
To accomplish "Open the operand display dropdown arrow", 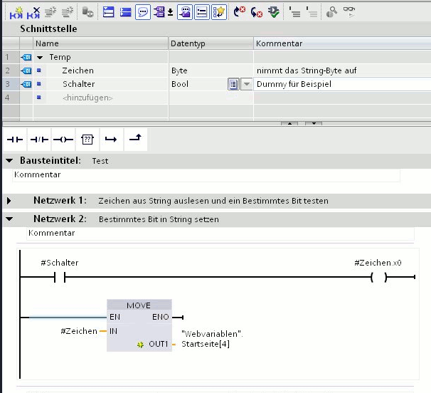I will (171, 12).
